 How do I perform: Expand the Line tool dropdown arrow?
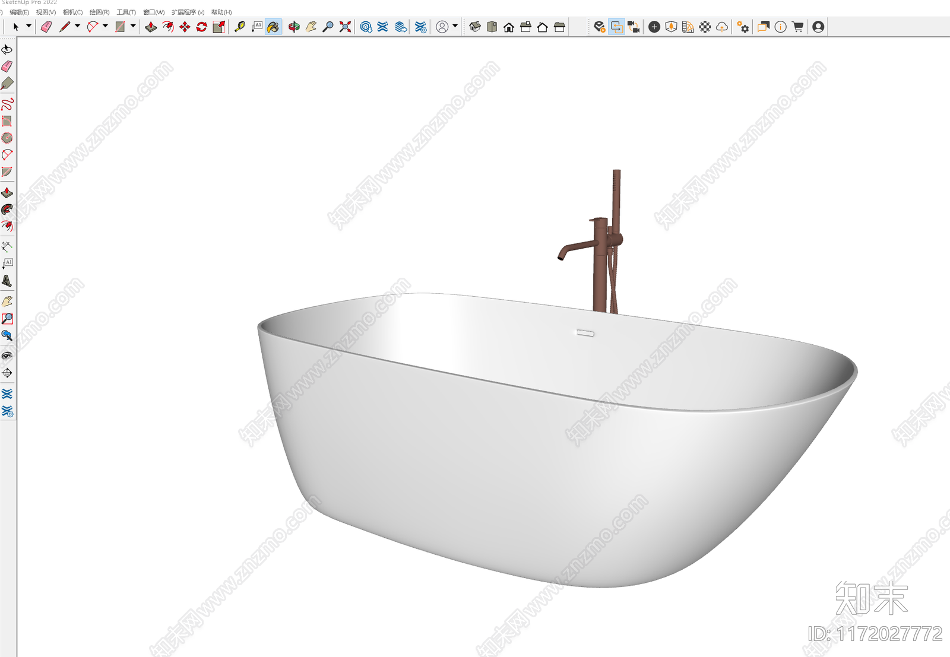(77, 26)
